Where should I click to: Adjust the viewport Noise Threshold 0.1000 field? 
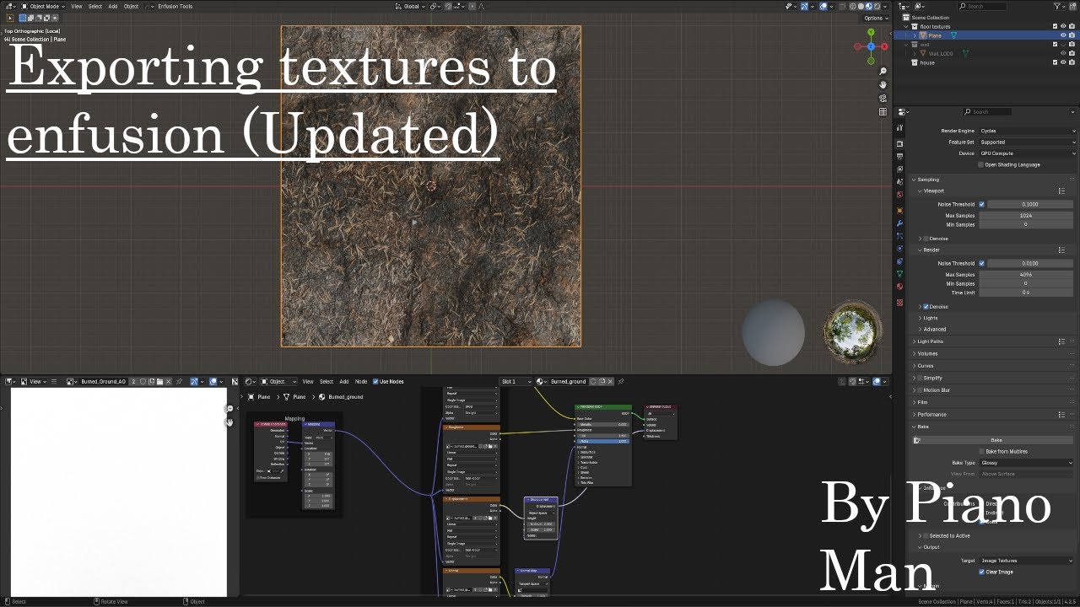pos(1030,204)
